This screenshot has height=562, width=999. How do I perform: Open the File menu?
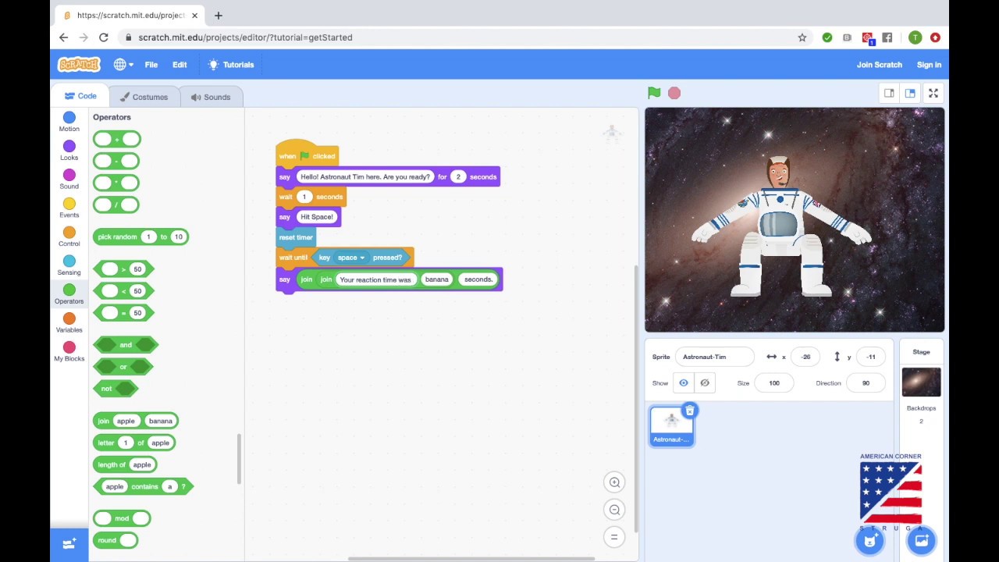pyautogui.click(x=151, y=65)
